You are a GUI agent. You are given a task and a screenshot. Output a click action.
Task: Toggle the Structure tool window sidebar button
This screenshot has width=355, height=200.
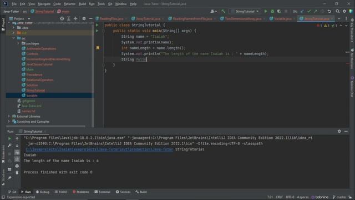click(3, 177)
